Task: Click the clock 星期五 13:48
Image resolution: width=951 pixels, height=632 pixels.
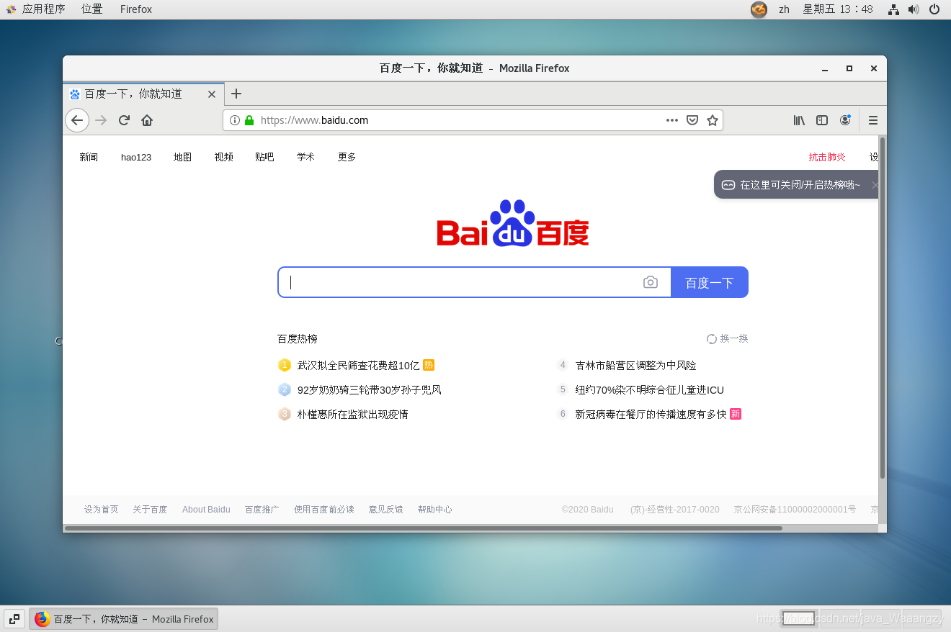Action: [838, 9]
